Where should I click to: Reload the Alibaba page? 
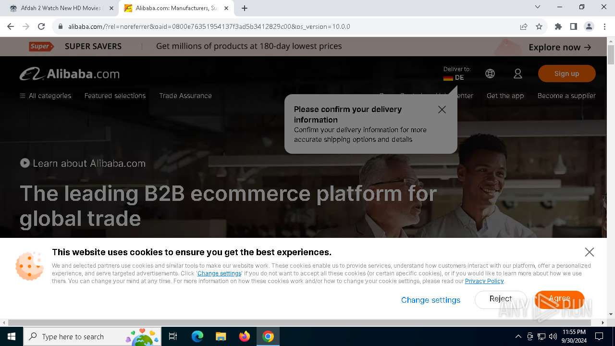pyautogui.click(x=41, y=26)
